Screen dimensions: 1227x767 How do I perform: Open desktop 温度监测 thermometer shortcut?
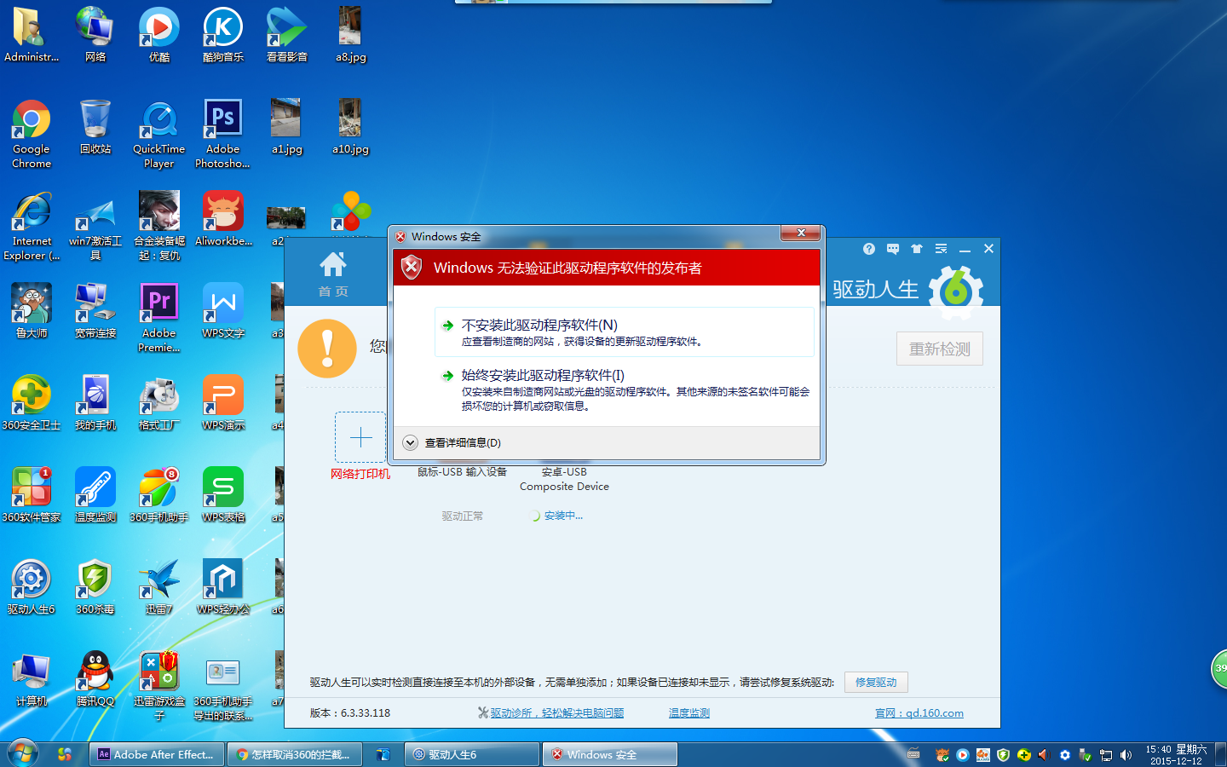click(95, 495)
